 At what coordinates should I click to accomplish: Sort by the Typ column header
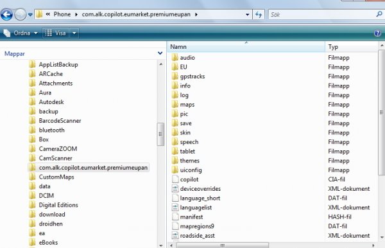[x=352, y=47]
